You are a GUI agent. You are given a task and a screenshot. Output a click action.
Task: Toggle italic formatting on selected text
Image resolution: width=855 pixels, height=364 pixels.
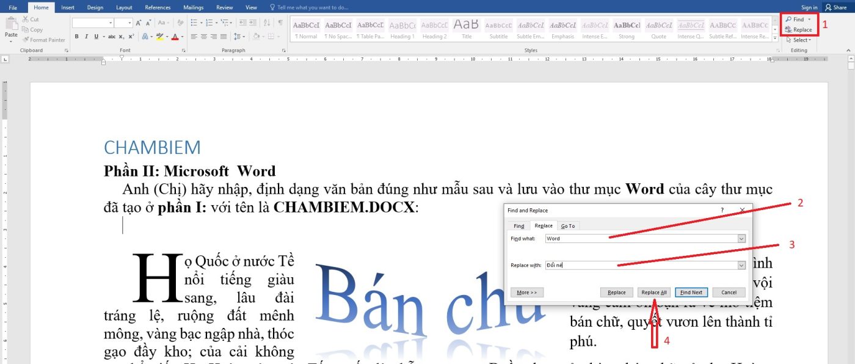[x=87, y=36]
